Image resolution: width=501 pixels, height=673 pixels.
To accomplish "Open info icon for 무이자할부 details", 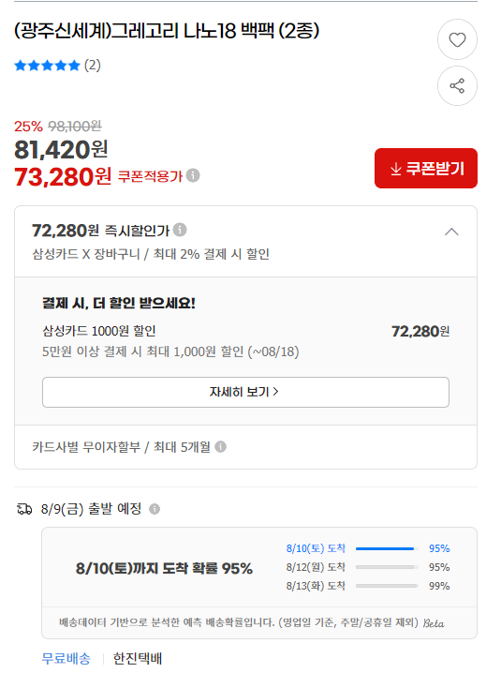I will pyautogui.click(x=220, y=447).
